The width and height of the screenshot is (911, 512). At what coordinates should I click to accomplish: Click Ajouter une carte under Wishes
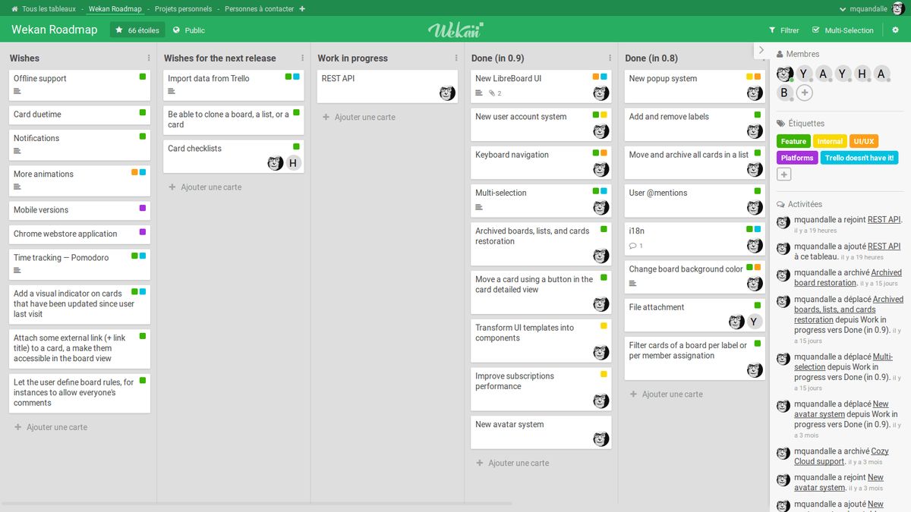(56, 427)
